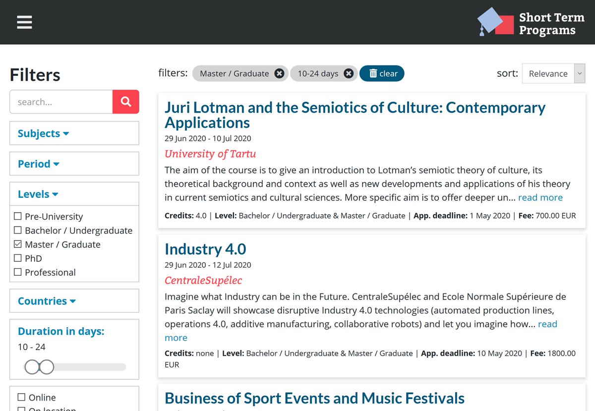595x411 pixels.
Task: Open Juri Lotman Semiotics of Culture course
Action: 355,115
